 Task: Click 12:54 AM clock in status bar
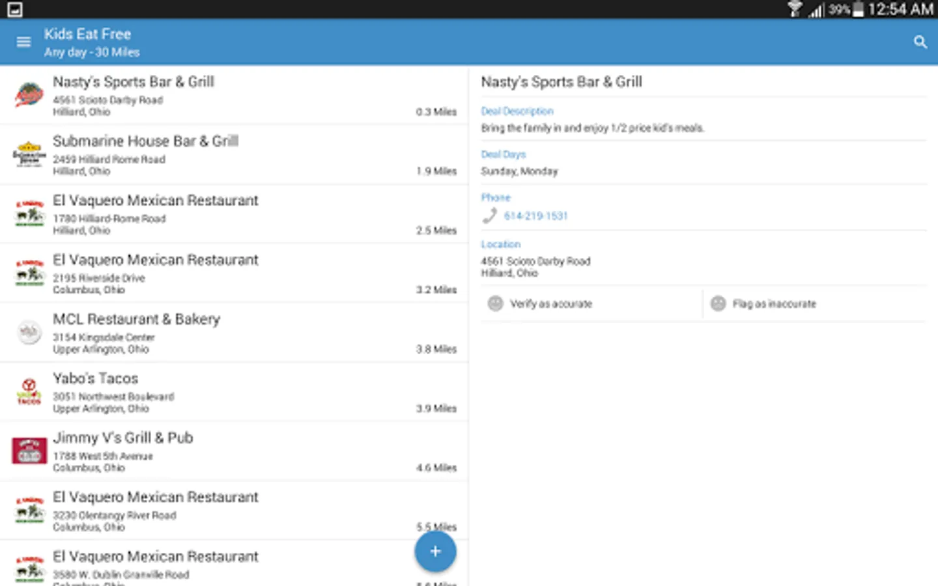(901, 9)
